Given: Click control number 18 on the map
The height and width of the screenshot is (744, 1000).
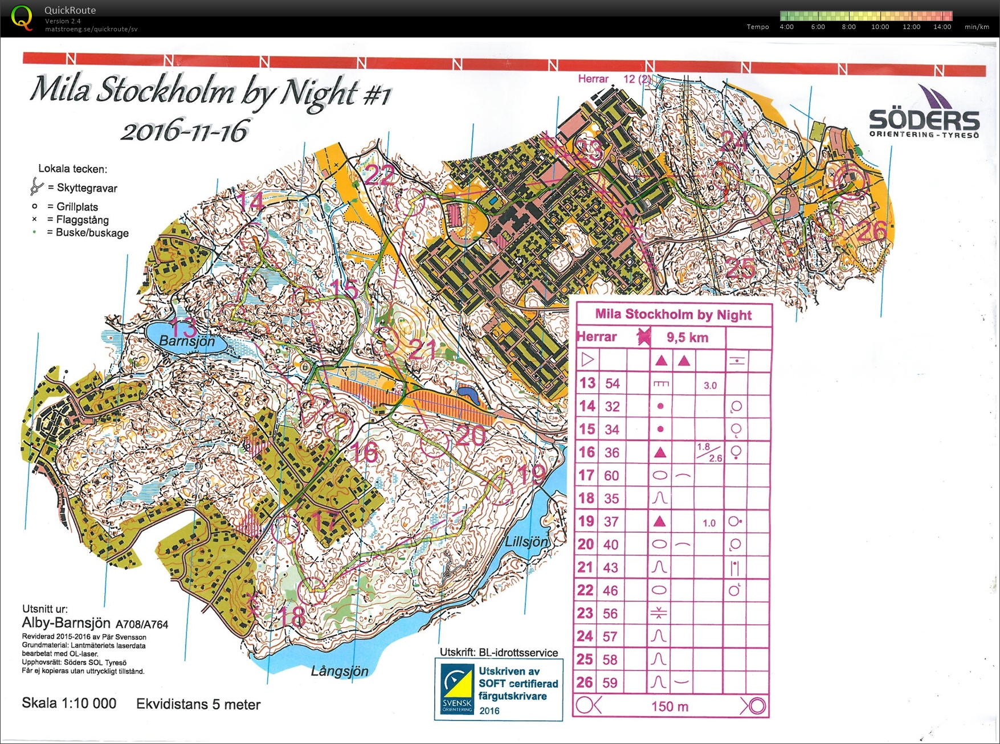Looking at the screenshot, I should [x=292, y=616].
